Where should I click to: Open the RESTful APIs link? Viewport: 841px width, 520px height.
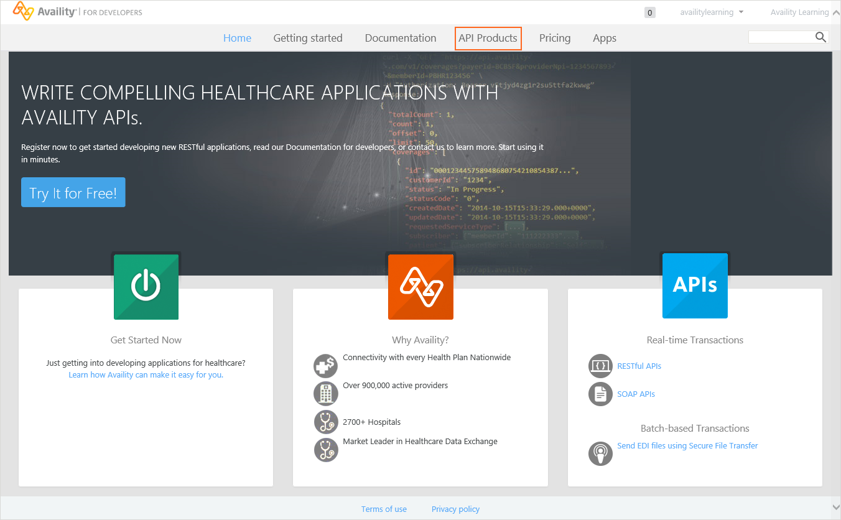click(x=639, y=366)
